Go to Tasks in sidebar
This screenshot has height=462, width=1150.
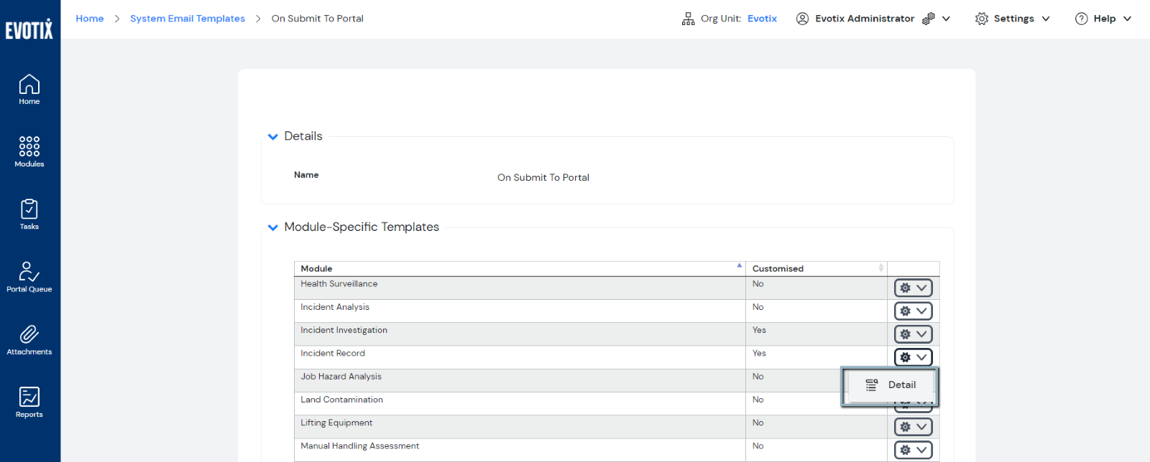(x=29, y=214)
